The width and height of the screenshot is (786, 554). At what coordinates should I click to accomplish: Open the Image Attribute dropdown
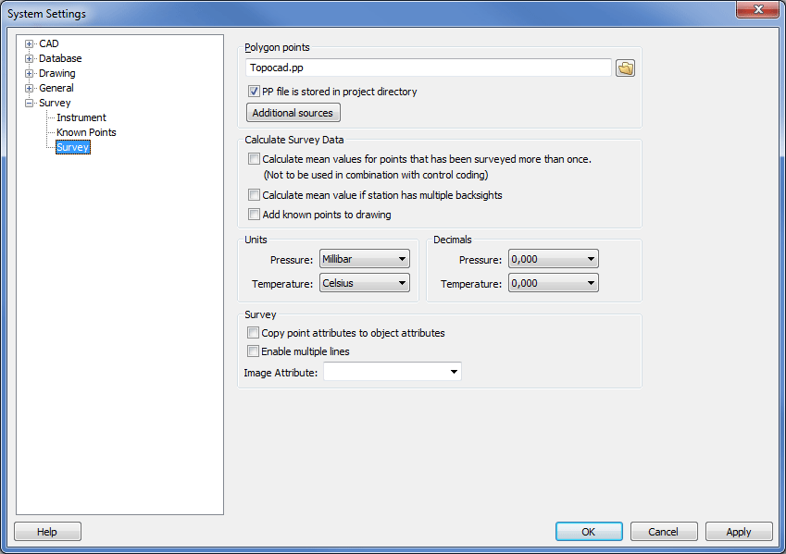click(392, 372)
